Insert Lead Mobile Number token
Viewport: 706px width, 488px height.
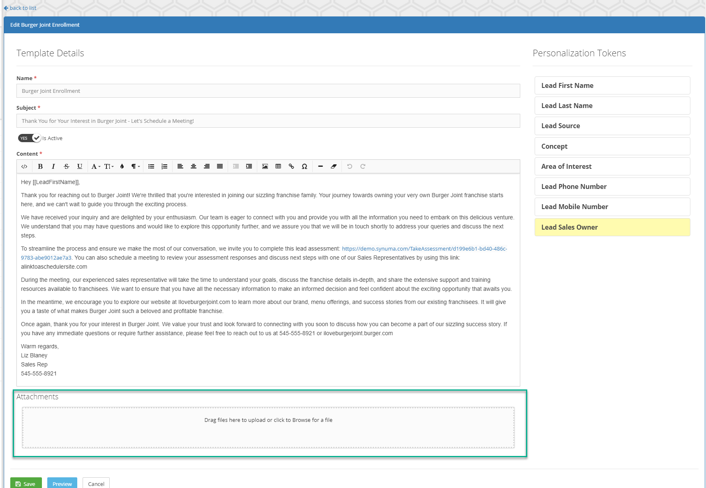tap(612, 207)
